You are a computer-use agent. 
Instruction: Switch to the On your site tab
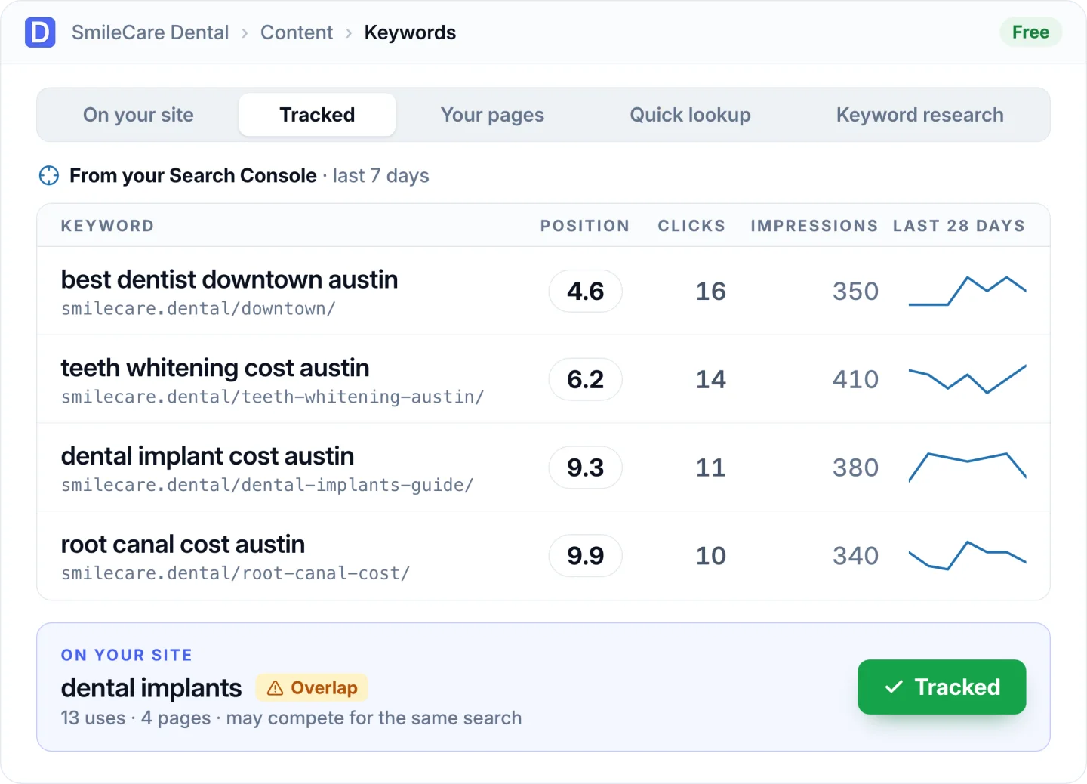tap(138, 115)
